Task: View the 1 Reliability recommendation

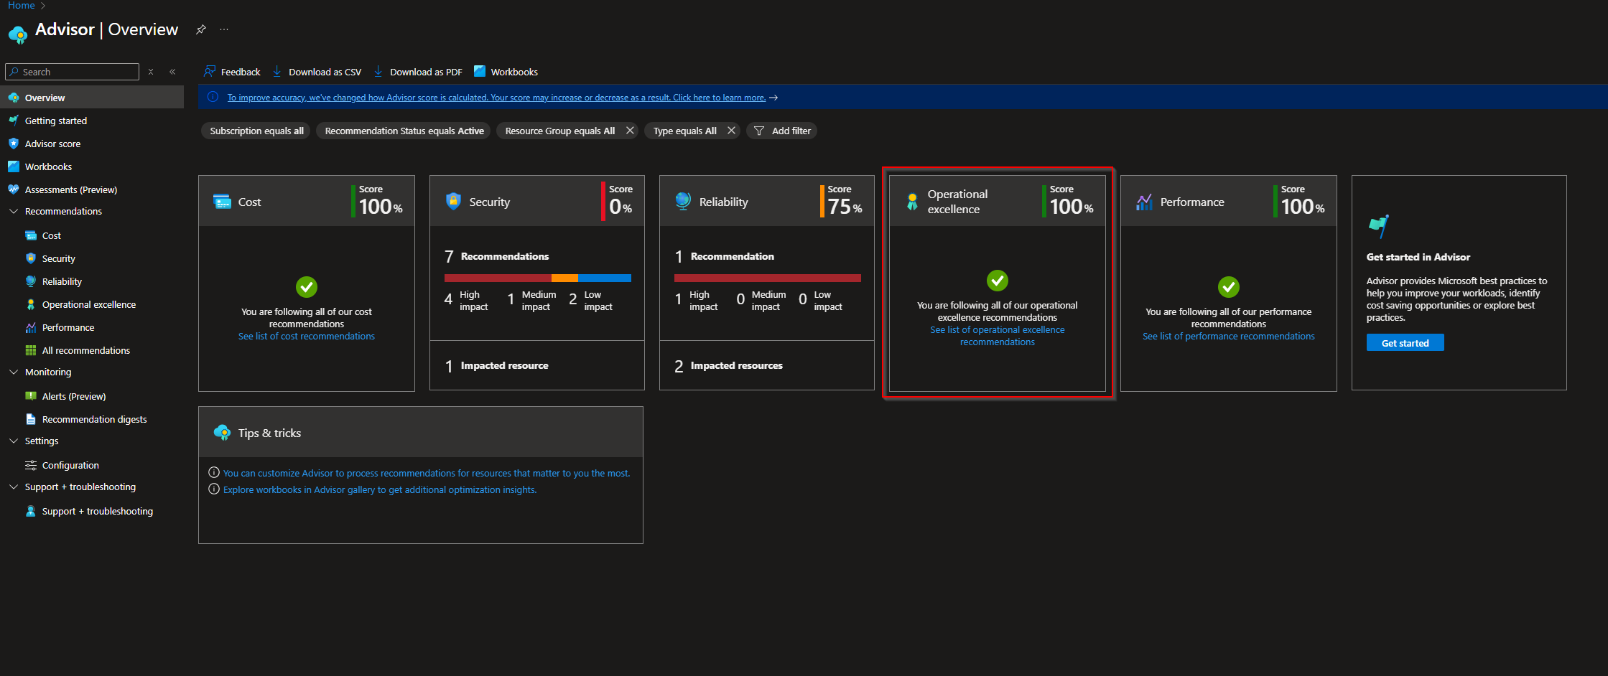Action: 725,256
